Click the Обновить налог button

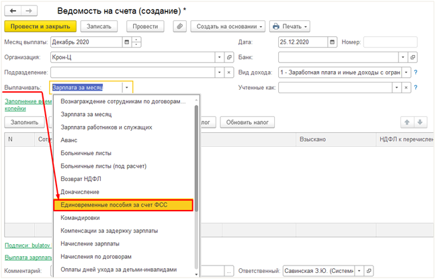[x=247, y=122]
